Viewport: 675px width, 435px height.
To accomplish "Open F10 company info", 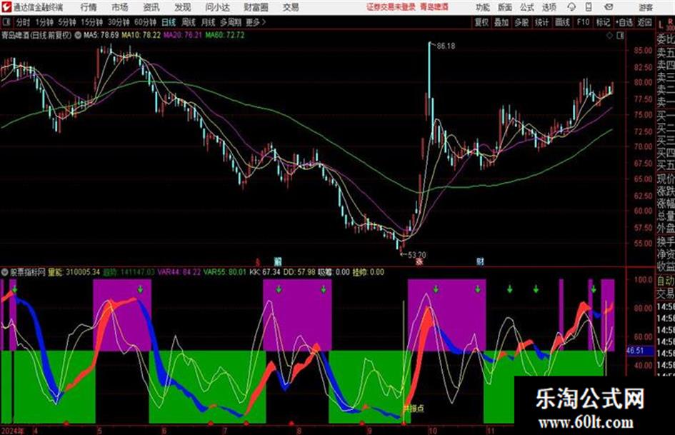I will point(583,22).
